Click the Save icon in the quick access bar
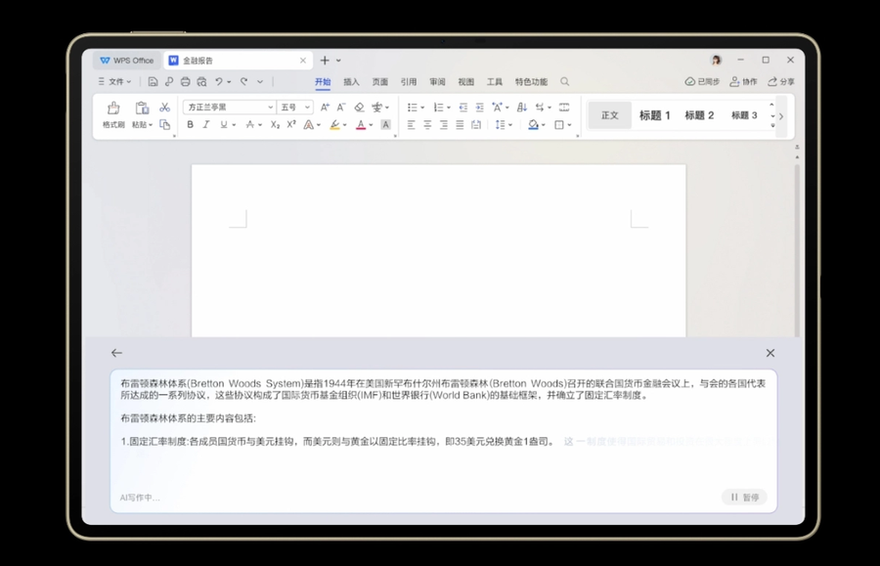880x566 pixels. click(153, 82)
